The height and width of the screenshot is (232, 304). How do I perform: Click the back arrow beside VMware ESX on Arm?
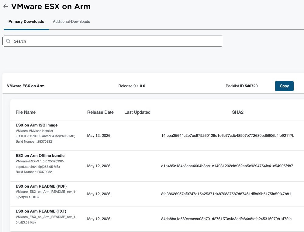click(6, 6)
